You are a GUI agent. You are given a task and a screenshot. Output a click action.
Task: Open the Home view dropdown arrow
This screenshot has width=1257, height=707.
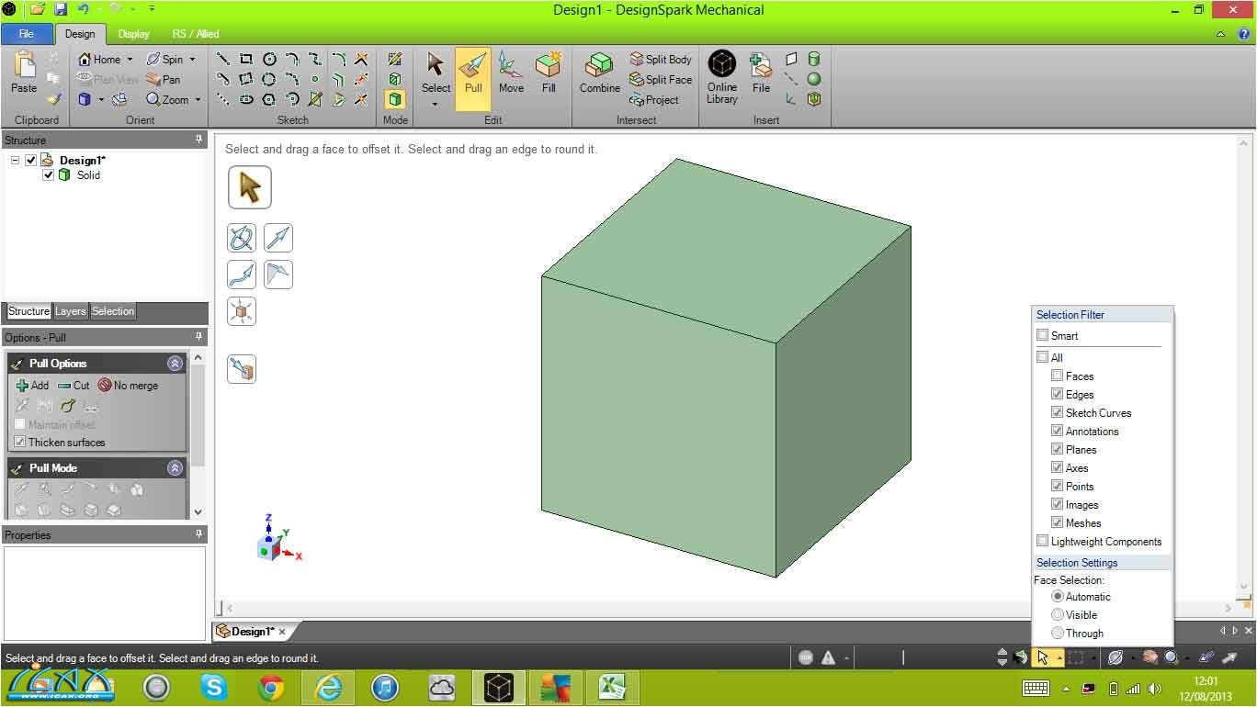[130, 60]
